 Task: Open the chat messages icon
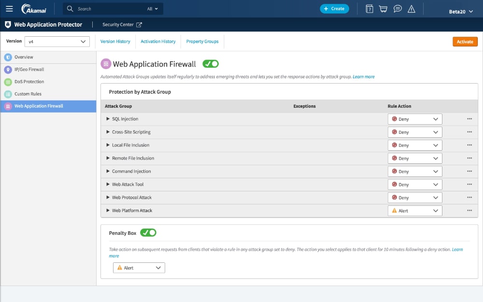point(398,9)
